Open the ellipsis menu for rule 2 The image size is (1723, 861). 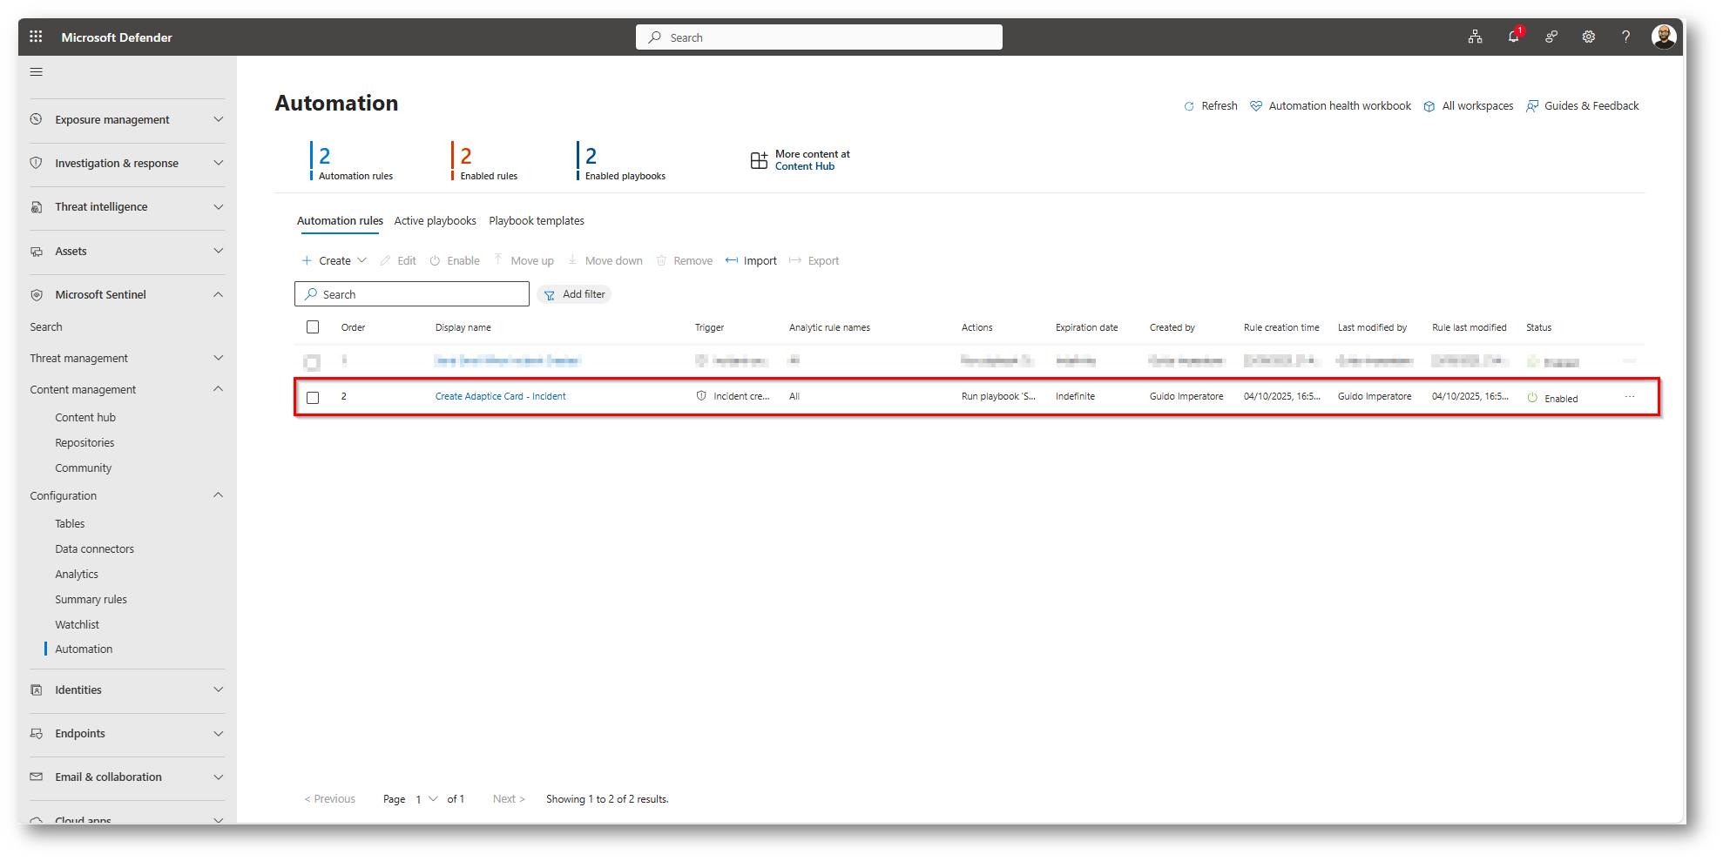click(1629, 397)
